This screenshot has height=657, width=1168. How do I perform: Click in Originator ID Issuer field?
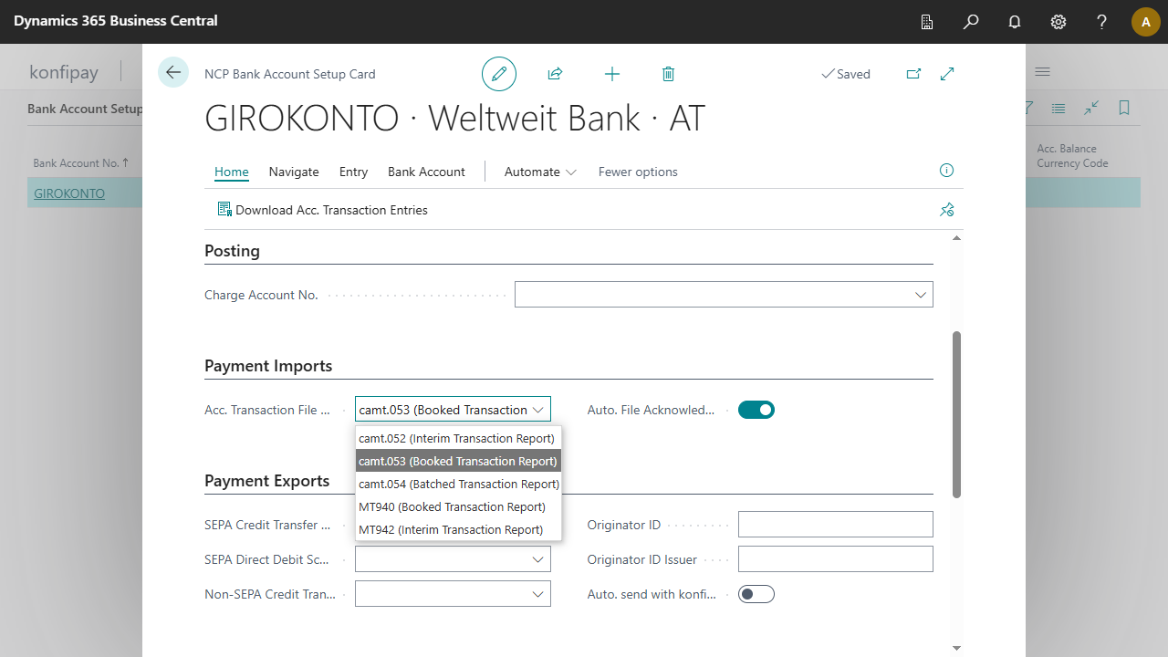(835, 559)
